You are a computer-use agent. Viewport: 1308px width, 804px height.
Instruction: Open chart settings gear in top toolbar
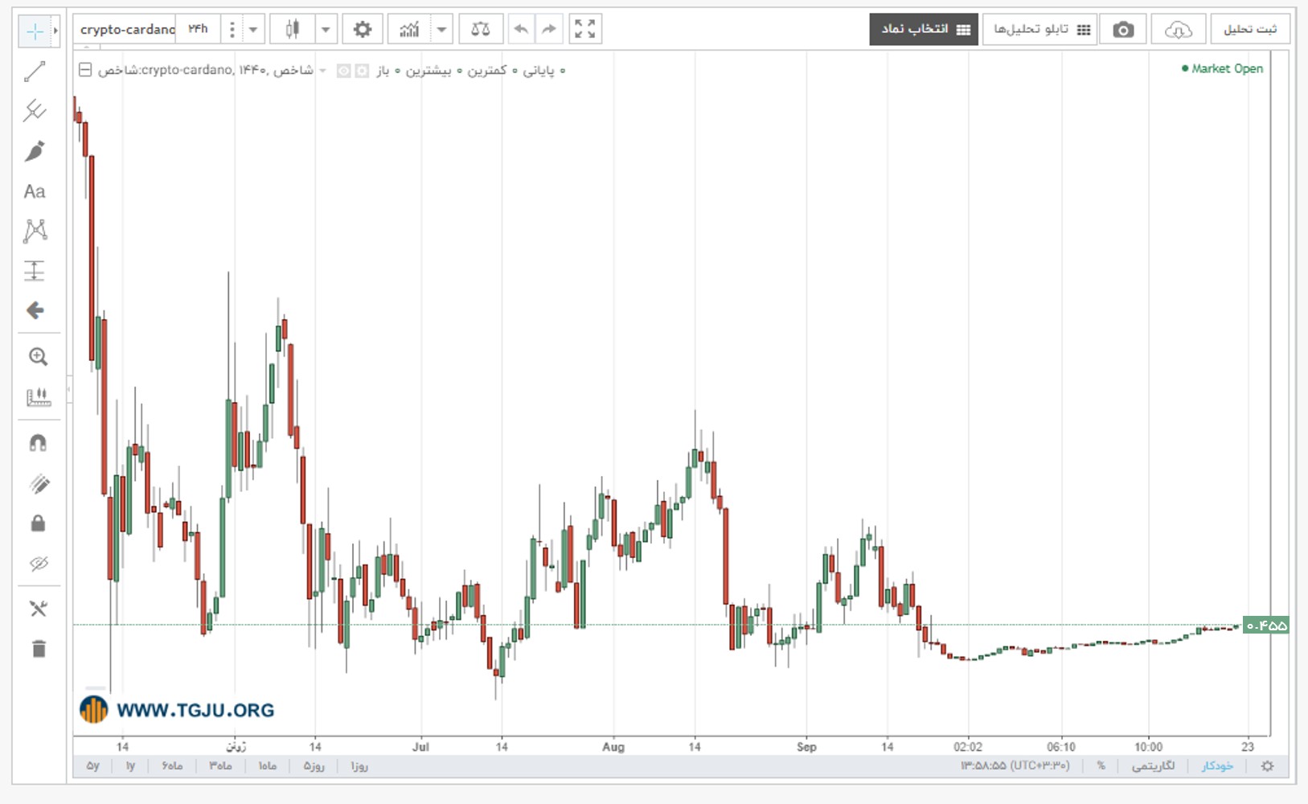coord(363,30)
